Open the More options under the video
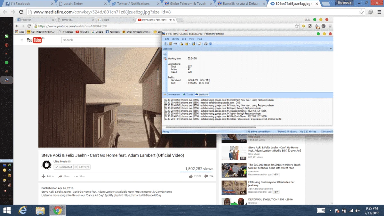384x216 pixels. (x=80, y=176)
